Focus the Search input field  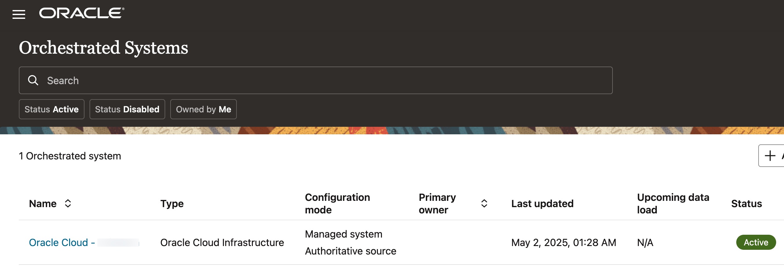click(x=314, y=80)
